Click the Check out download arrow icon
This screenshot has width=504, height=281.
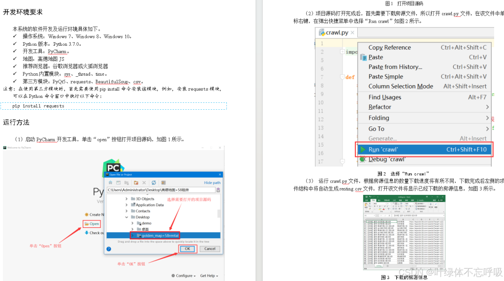[87, 233]
